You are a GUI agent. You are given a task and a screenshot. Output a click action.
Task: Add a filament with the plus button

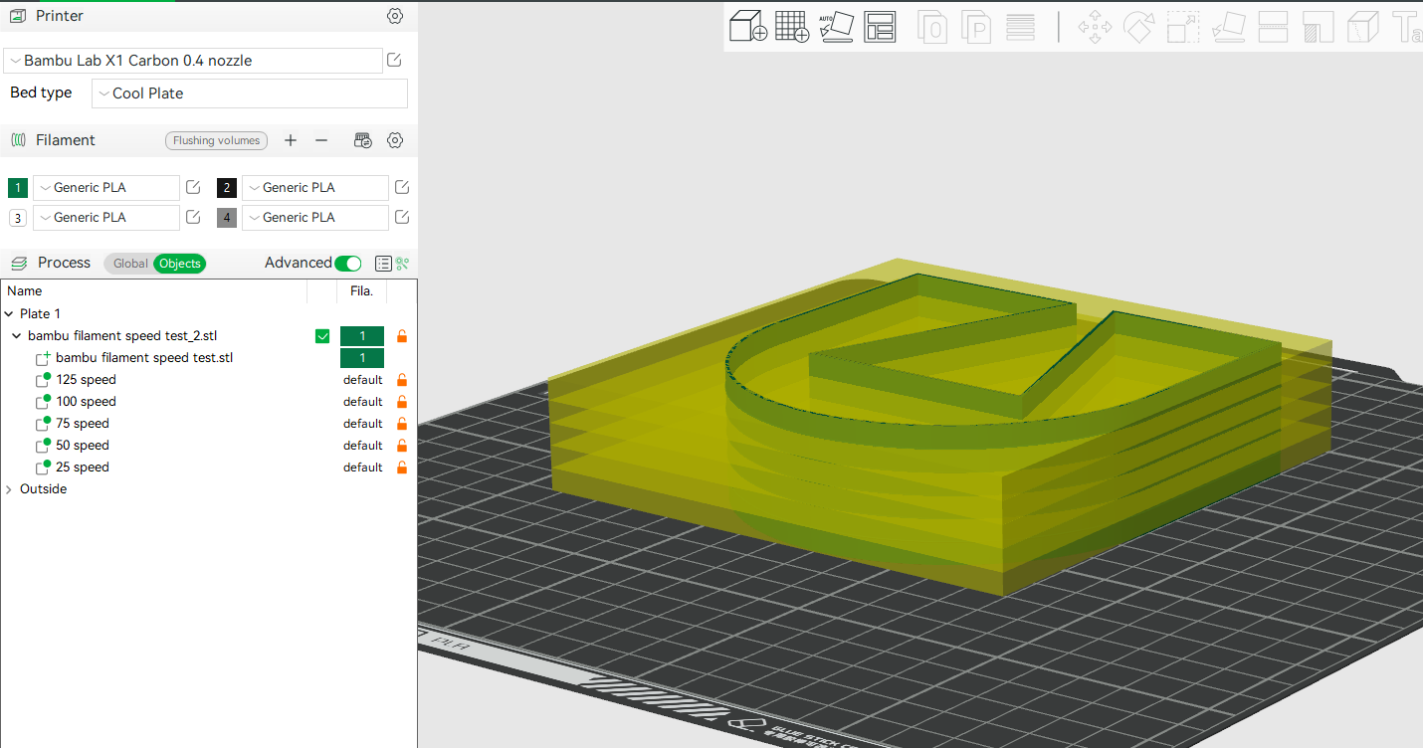[x=291, y=140]
